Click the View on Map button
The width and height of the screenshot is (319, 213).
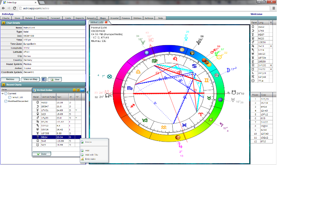[30, 79]
